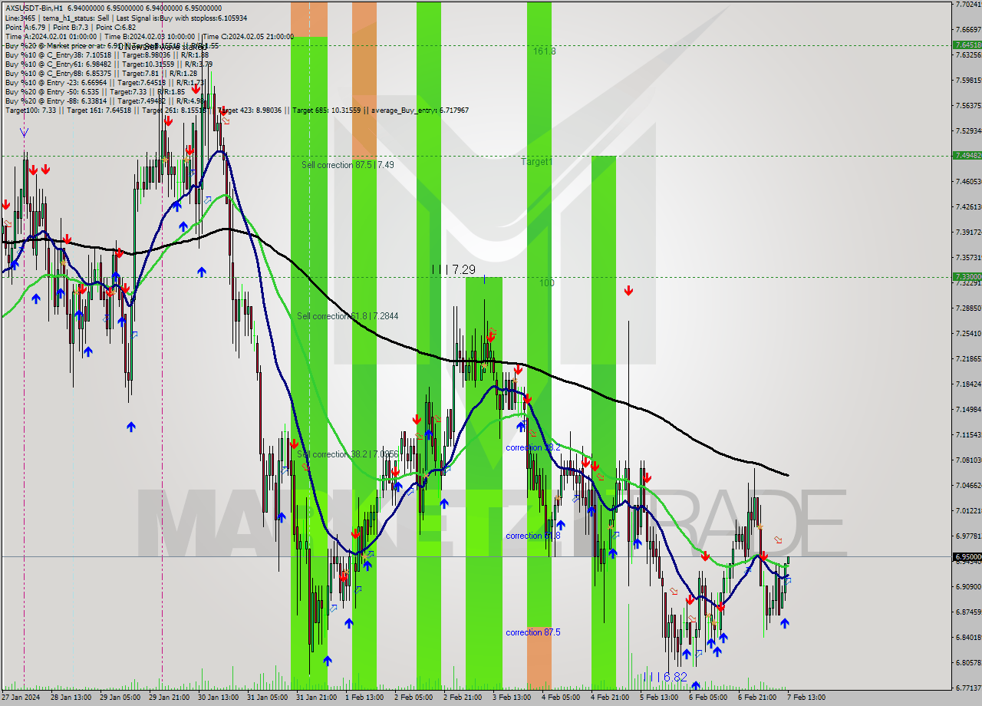Click the 'Sell correction 87.5 | 7.49' label

[348, 165]
